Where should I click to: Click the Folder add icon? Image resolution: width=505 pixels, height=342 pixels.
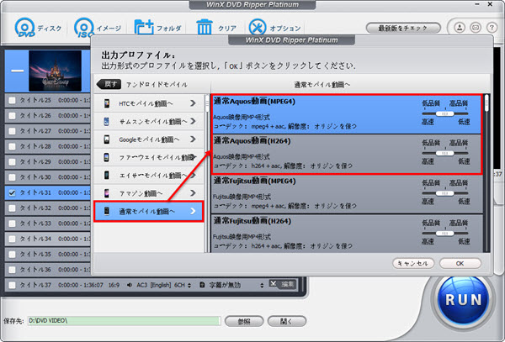coord(144,28)
